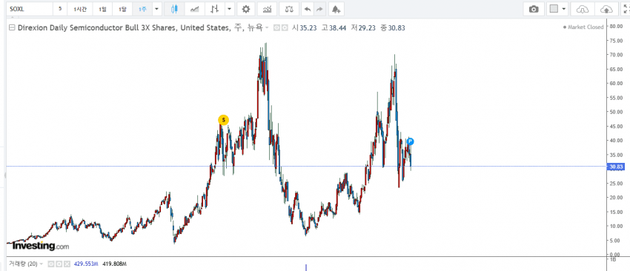Open the compare symbols scales icon
Screen dimensions: 630x271
pyautogui.click(x=289, y=9)
